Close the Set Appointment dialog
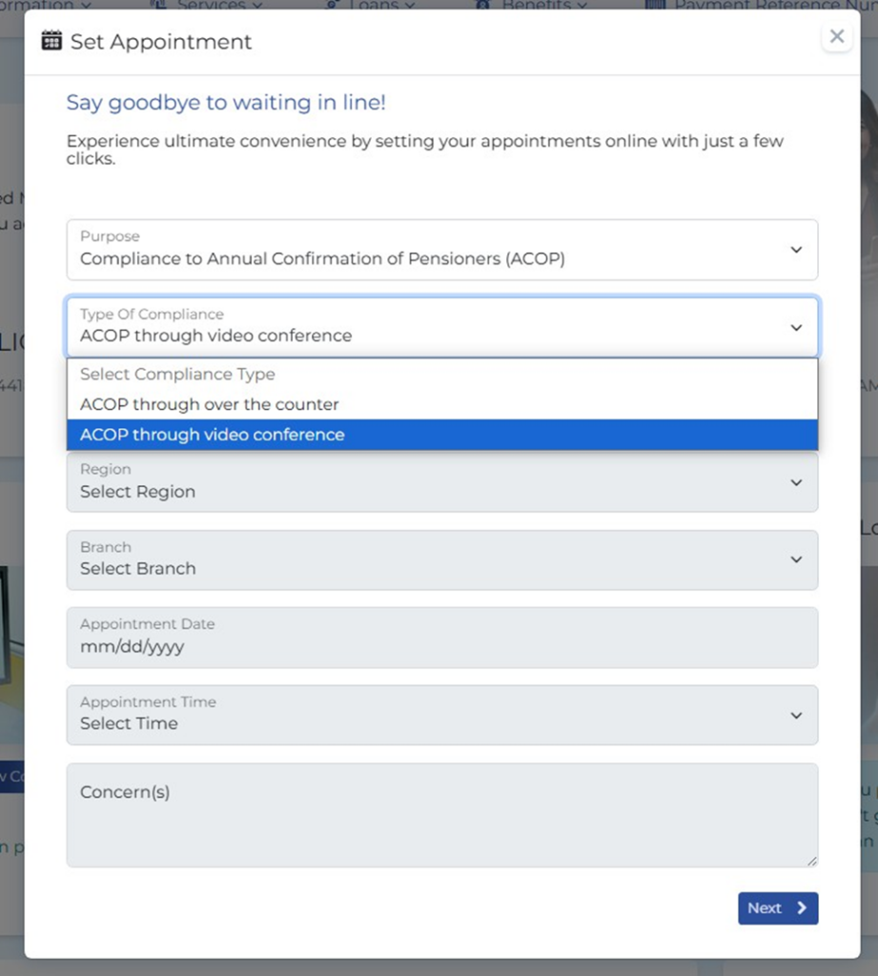Viewport: 878px width, 976px height. point(836,36)
